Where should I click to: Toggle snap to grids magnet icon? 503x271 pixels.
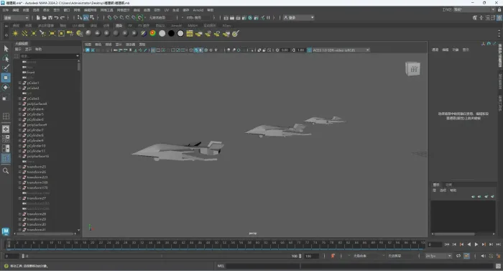110,18
